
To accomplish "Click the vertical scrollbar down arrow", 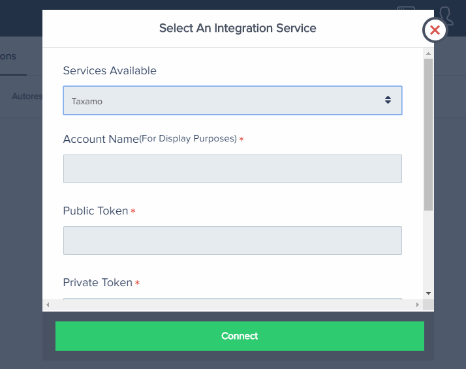I will (x=428, y=293).
